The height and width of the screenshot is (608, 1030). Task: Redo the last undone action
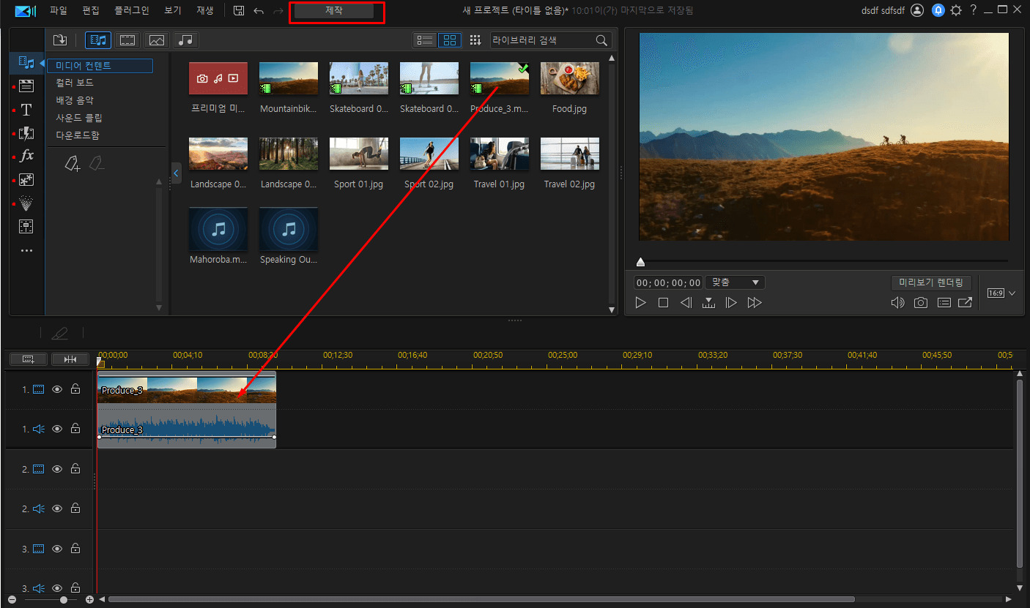278,10
